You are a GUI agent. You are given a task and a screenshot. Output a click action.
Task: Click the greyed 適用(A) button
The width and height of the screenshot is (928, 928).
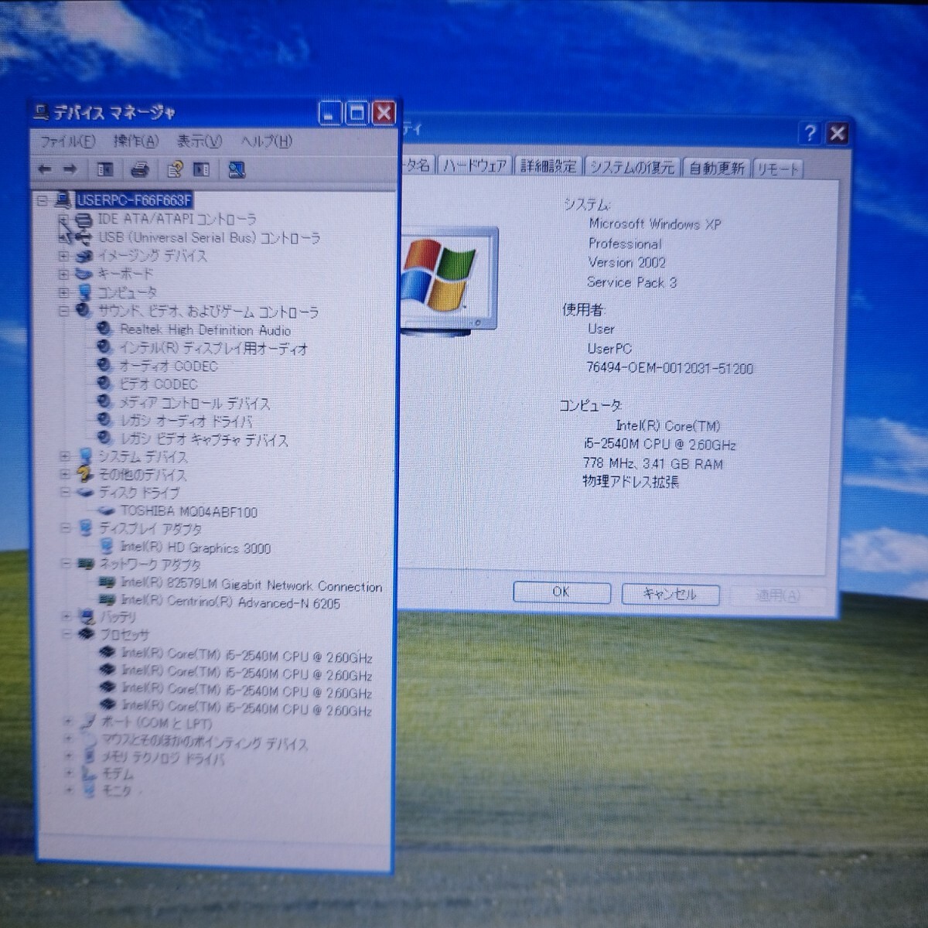pyautogui.click(x=777, y=595)
